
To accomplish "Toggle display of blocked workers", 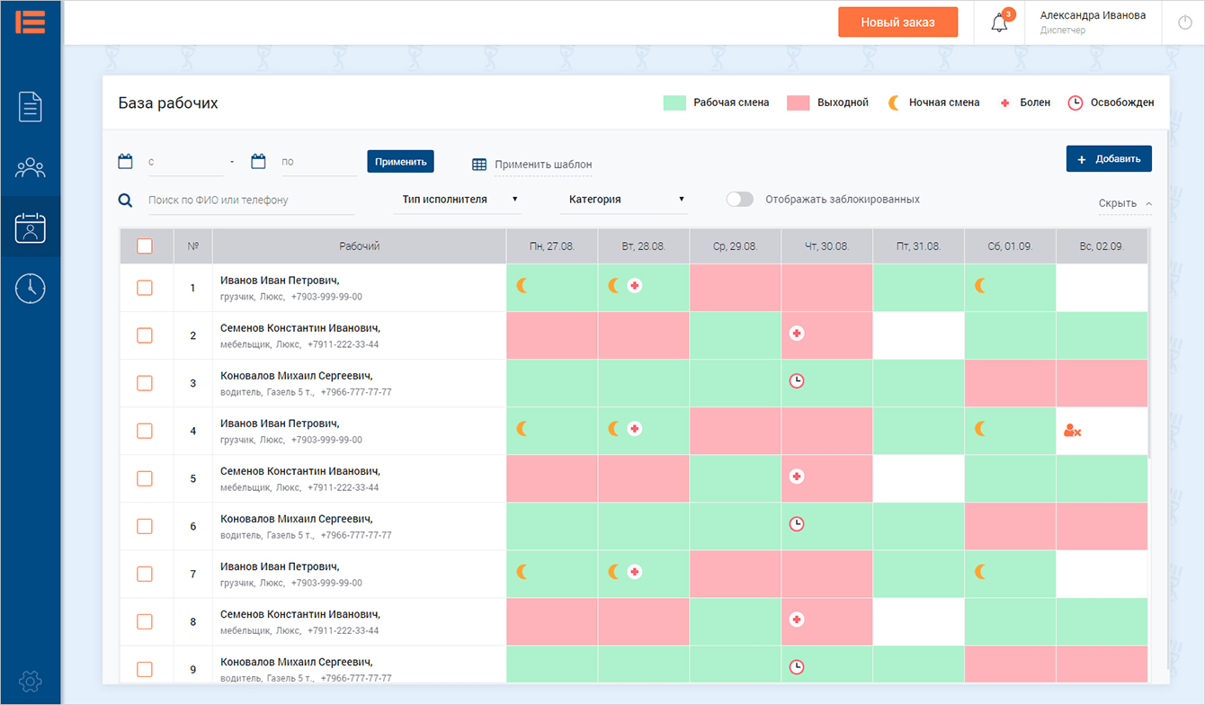I will click(739, 200).
